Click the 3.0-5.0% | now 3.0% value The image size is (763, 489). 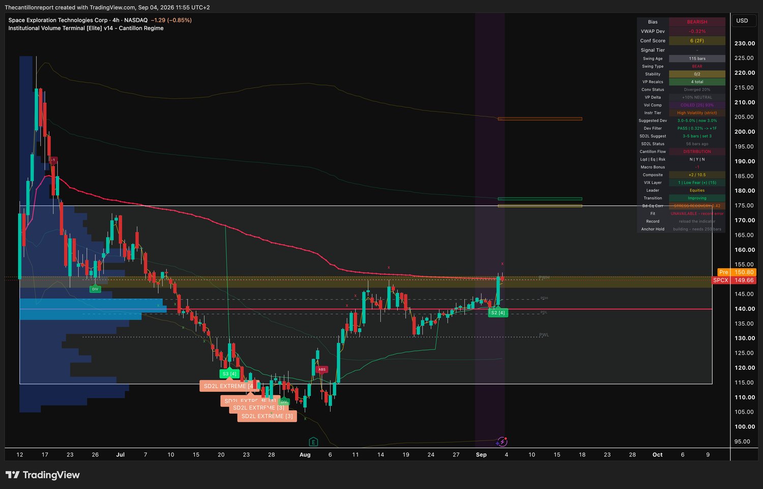697,121
